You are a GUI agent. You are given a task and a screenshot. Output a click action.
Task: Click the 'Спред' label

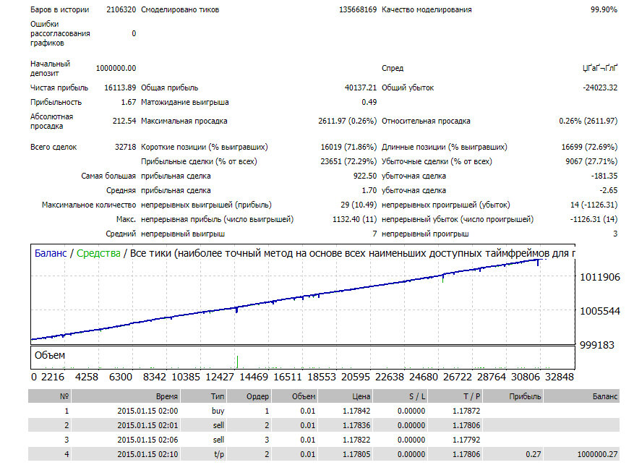[x=393, y=68]
